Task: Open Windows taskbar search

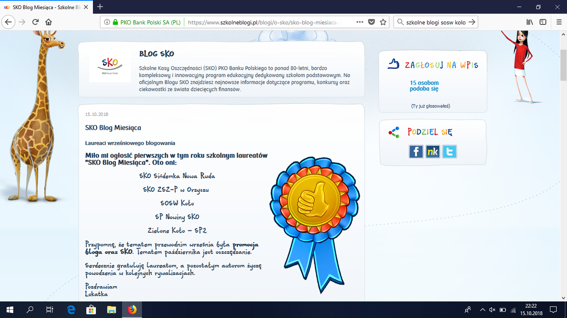Action: pos(30,310)
